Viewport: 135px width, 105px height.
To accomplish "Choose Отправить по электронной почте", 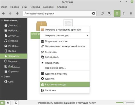I will pyautogui.click(x=65, y=46).
